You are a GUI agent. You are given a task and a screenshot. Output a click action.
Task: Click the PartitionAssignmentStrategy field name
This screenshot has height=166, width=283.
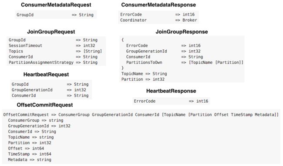[41, 62]
